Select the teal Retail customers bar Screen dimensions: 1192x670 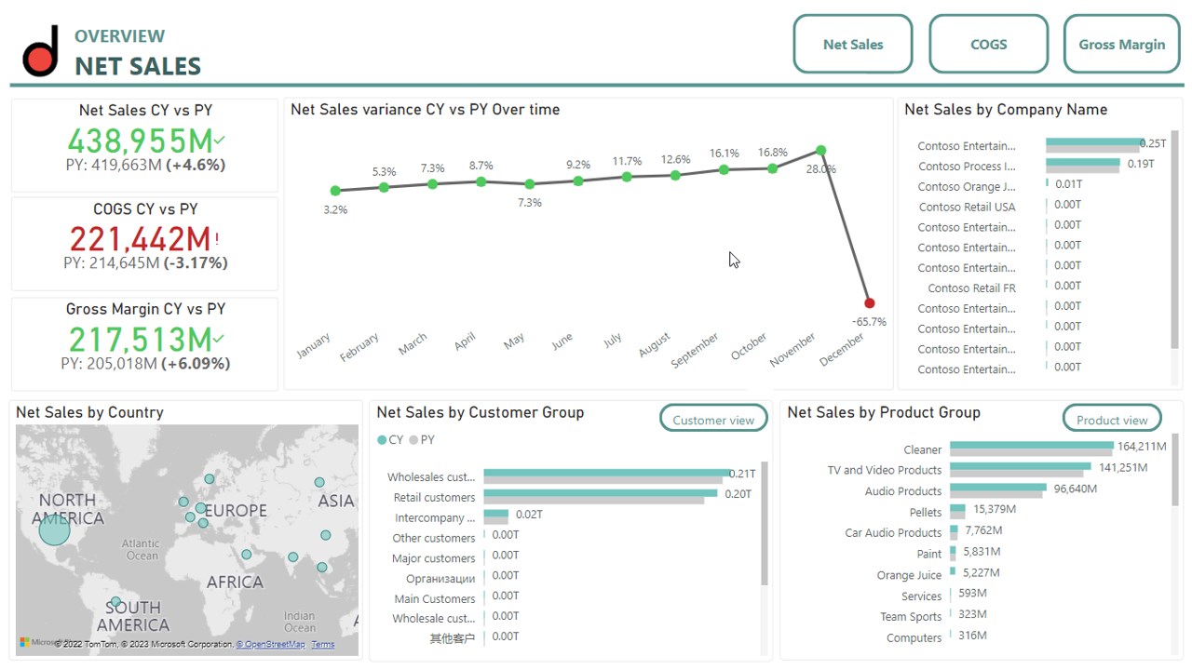coord(602,493)
